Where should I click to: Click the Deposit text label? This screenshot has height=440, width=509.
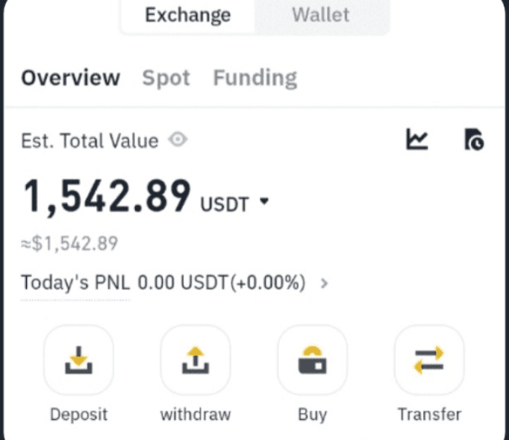tap(78, 415)
